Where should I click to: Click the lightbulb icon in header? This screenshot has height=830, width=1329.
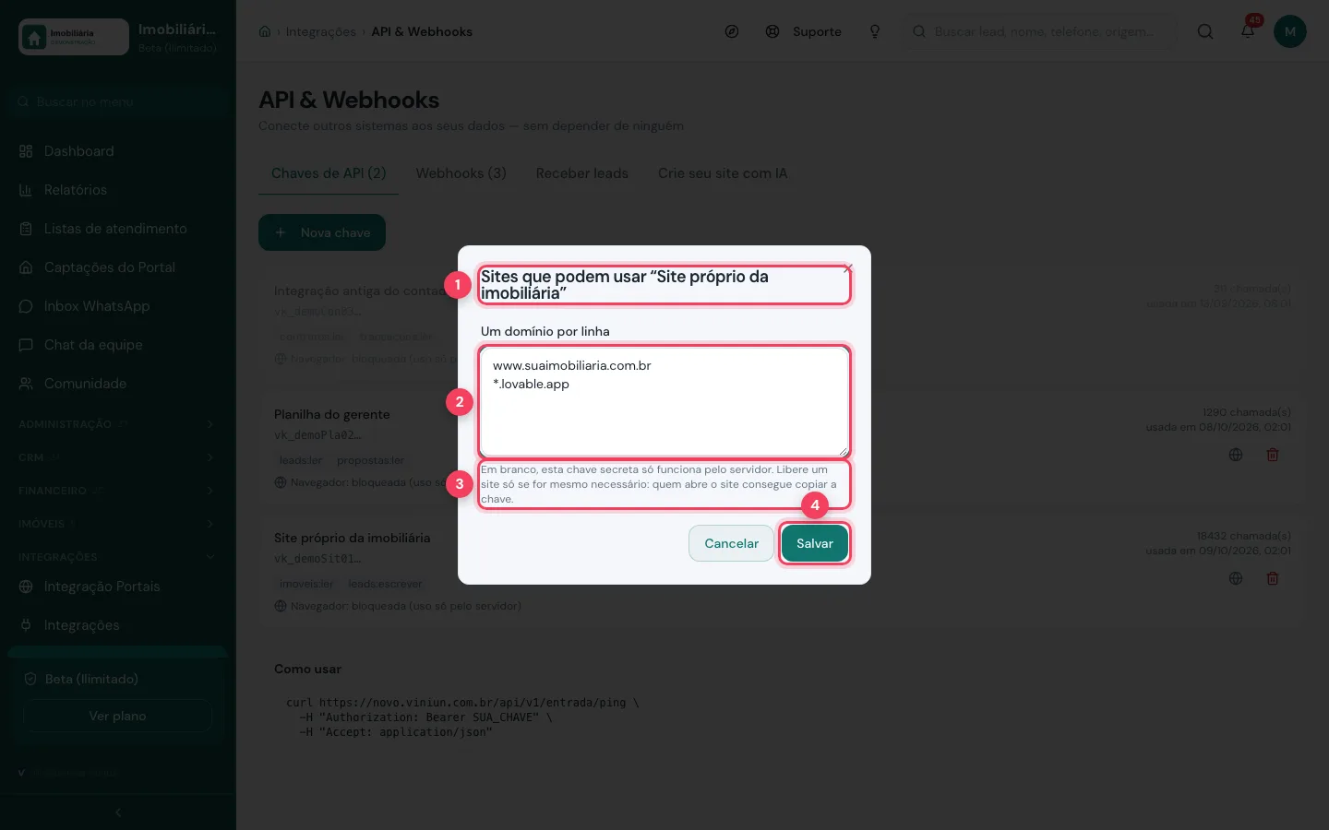875,31
